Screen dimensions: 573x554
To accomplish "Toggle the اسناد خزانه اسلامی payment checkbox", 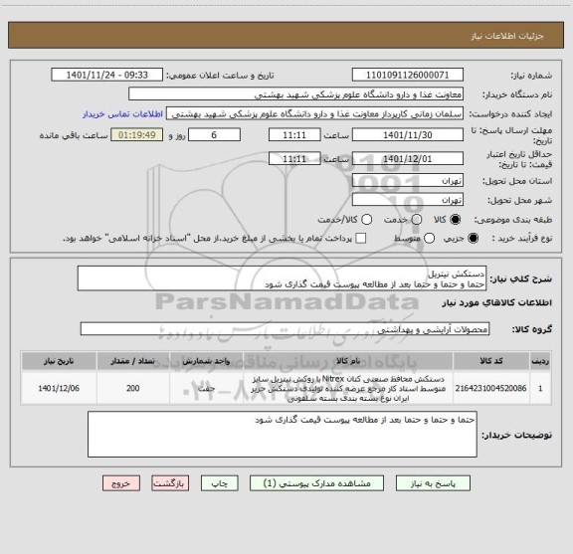I will pos(361,239).
